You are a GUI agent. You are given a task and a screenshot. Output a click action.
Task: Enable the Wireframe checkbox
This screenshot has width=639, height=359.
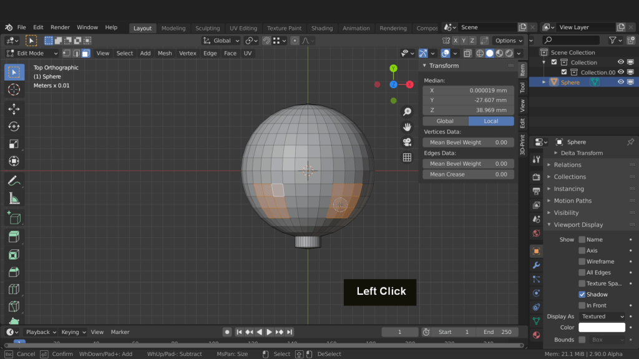tap(582, 262)
